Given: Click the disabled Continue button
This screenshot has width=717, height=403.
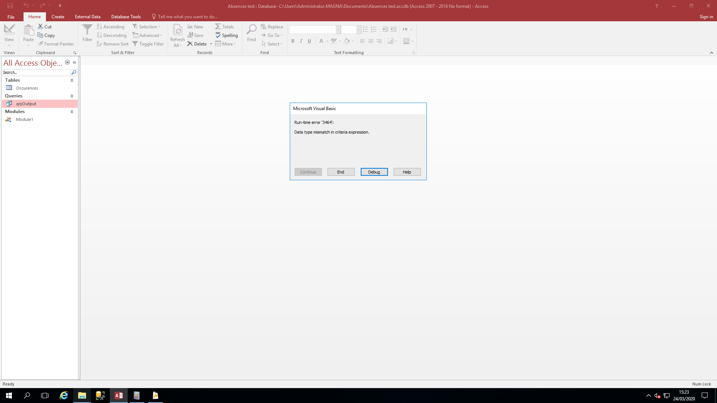Looking at the screenshot, I should 308,172.
